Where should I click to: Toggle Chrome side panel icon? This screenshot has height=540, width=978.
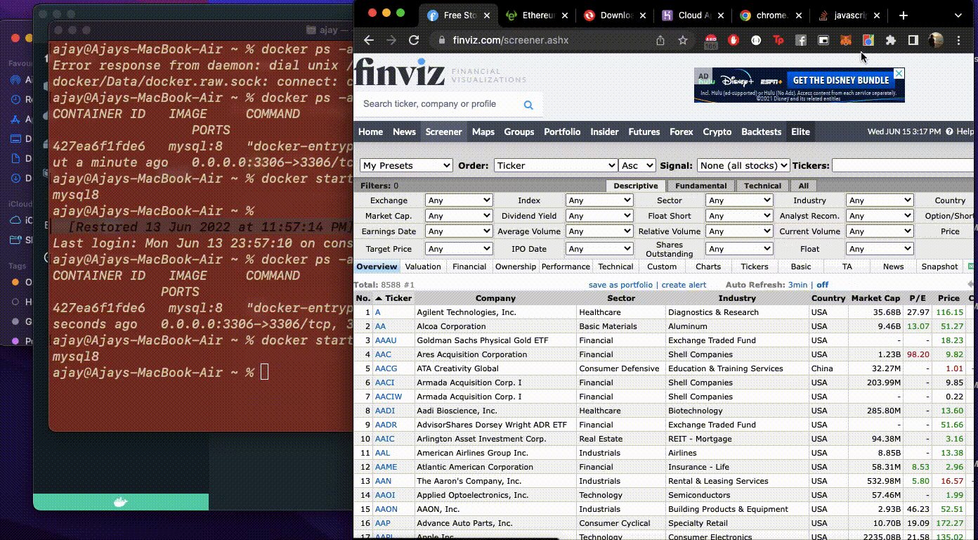coord(913,40)
